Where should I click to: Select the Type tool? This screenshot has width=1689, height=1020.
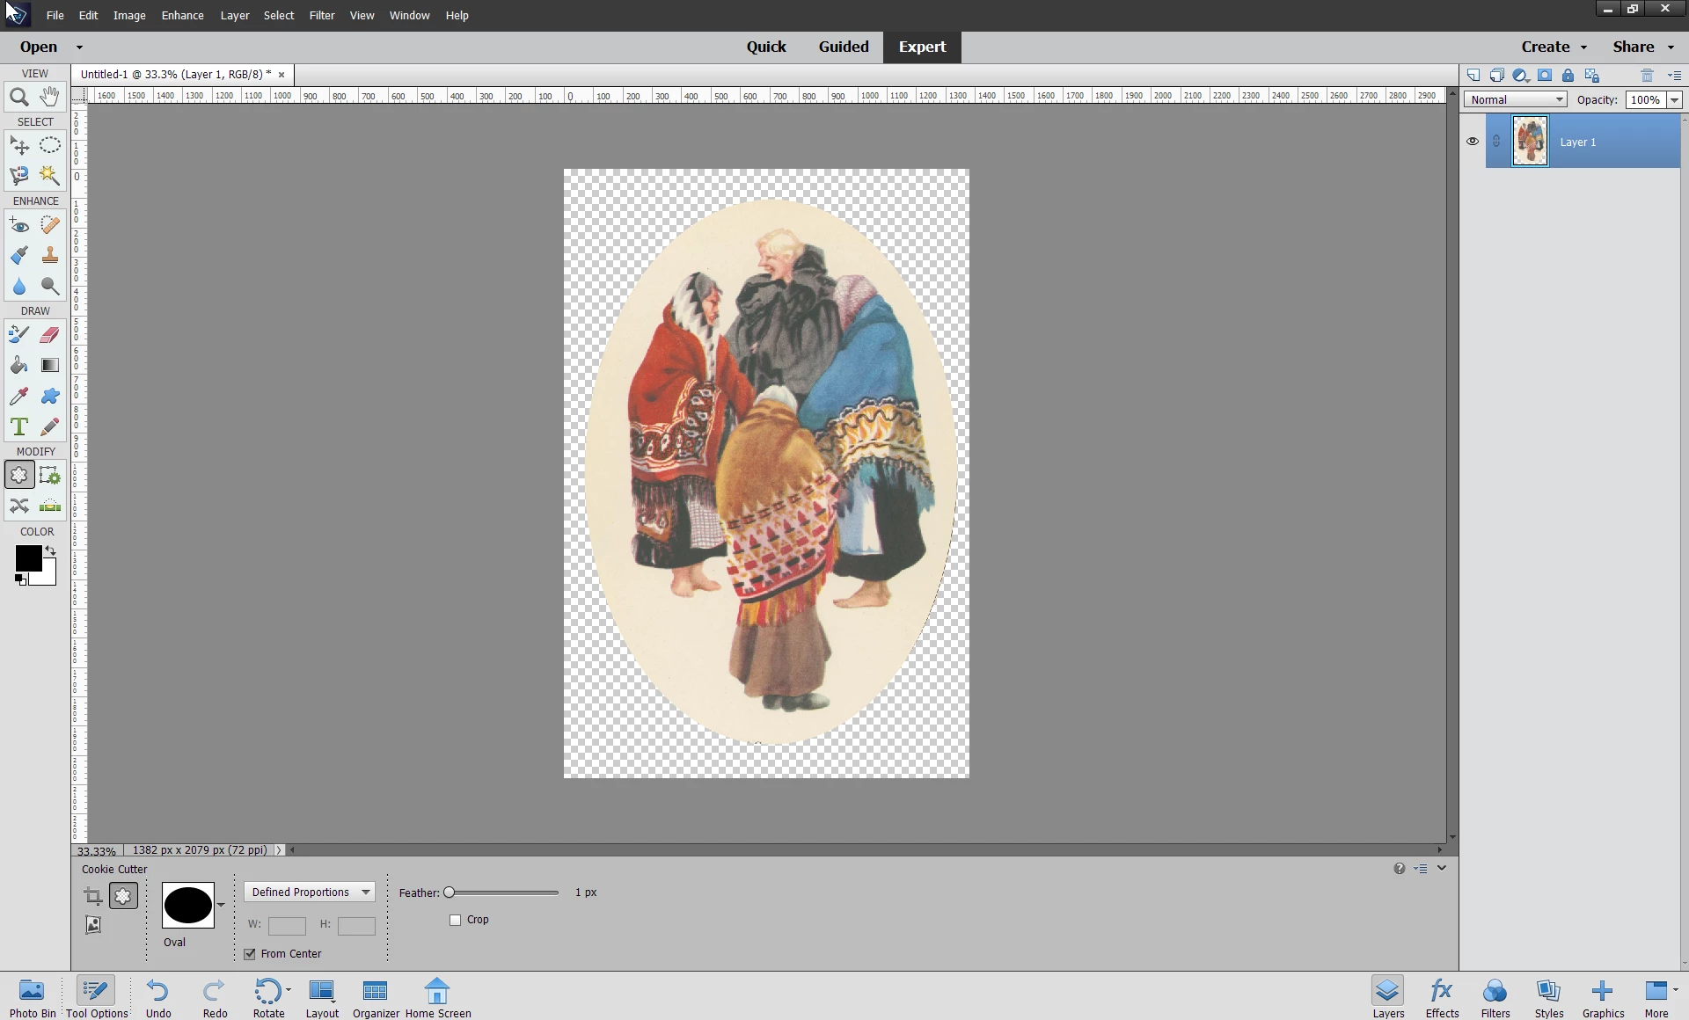(x=18, y=427)
